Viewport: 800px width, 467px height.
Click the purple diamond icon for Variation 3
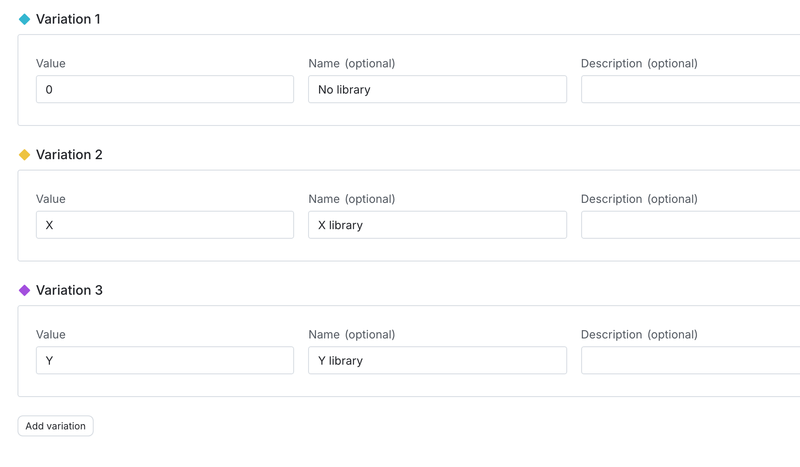point(25,290)
